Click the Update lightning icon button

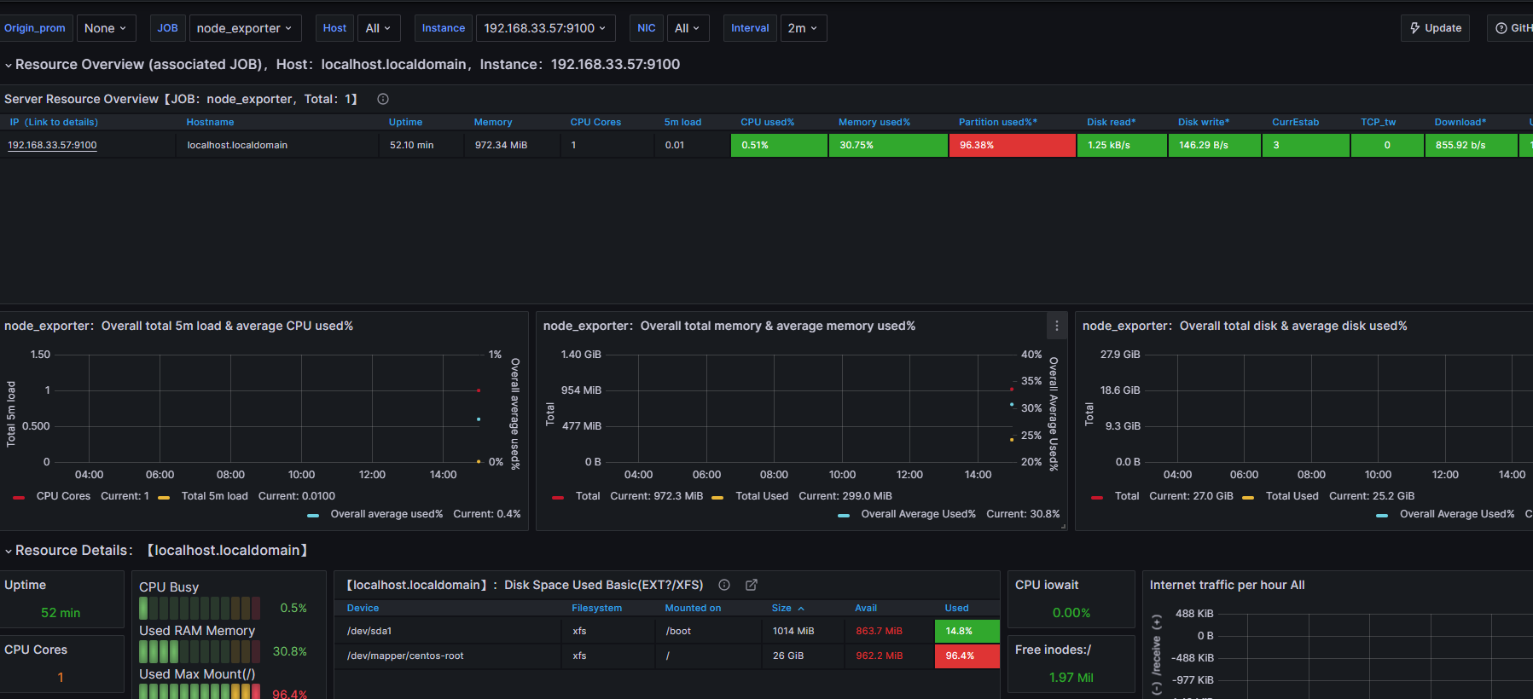[x=1435, y=28]
